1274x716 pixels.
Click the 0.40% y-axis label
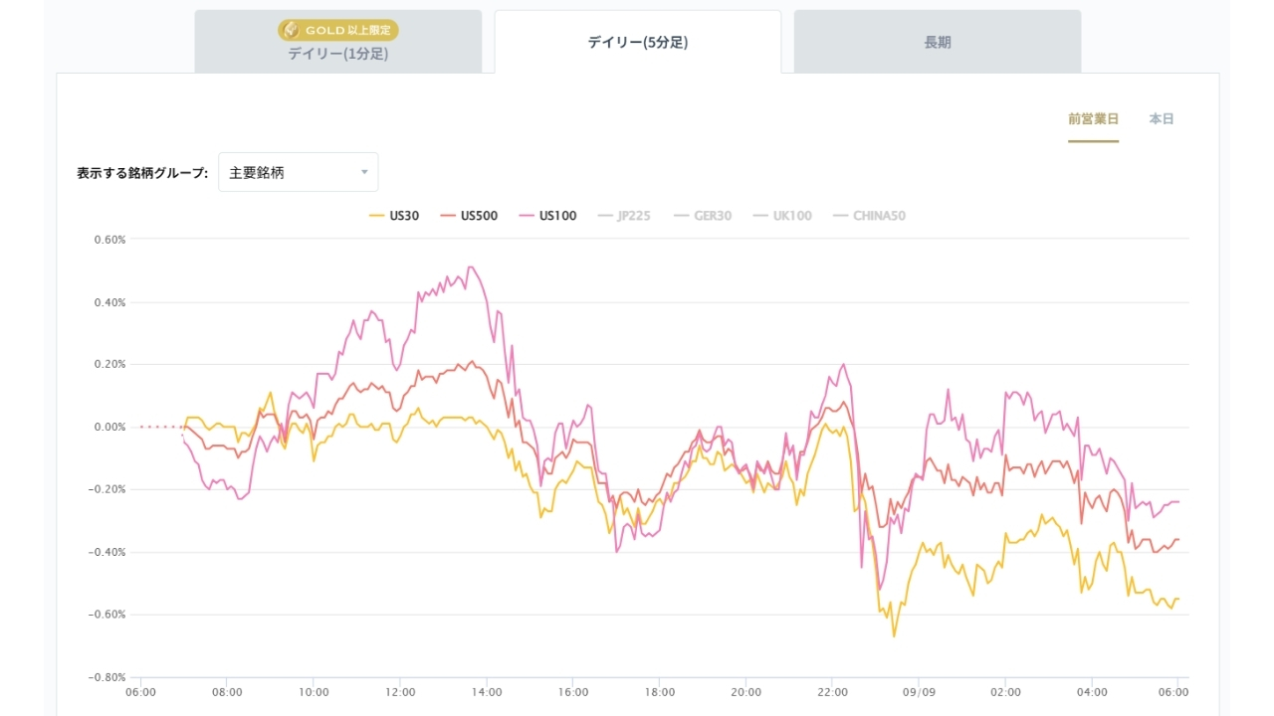(109, 302)
